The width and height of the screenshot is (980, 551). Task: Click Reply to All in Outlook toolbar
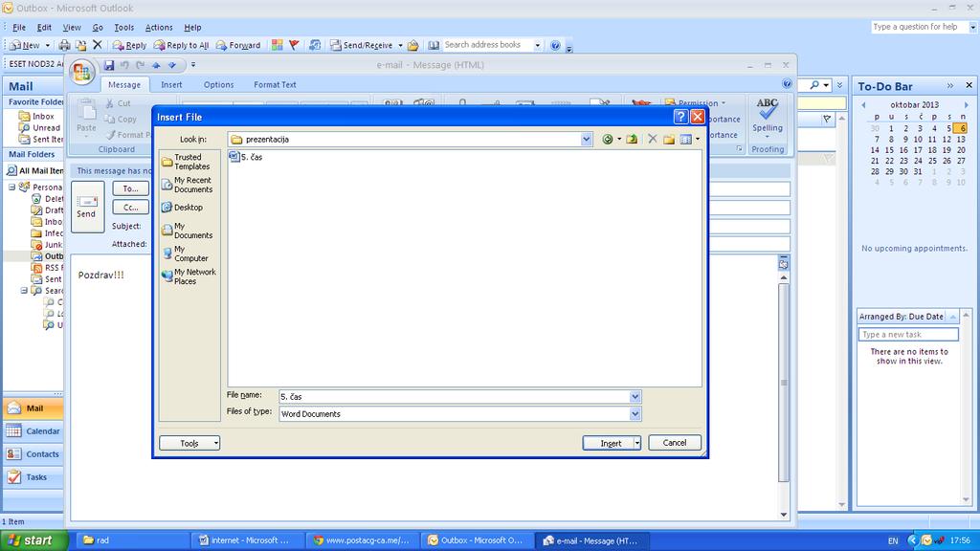point(181,45)
